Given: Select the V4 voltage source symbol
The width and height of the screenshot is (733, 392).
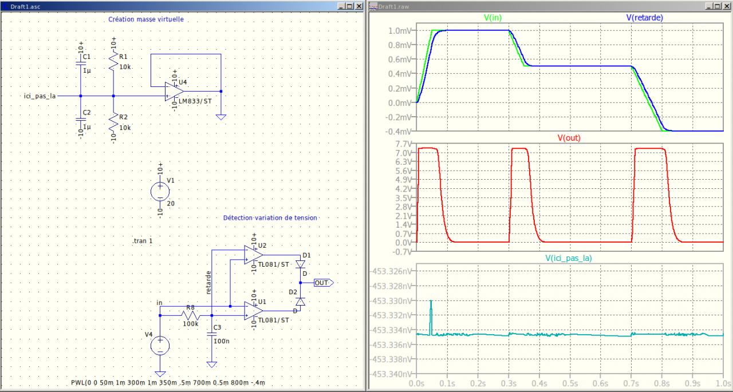Looking at the screenshot, I should [x=160, y=345].
